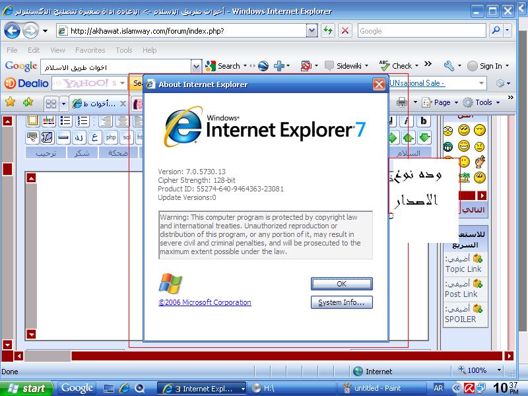Switch to the أخوات browser tab
Image resolution: width=528 pixels, height=396 pixels.
(x=99, y=104)
